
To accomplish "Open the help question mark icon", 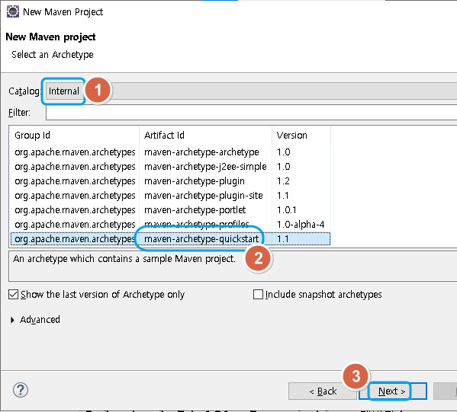I will 21,390.
